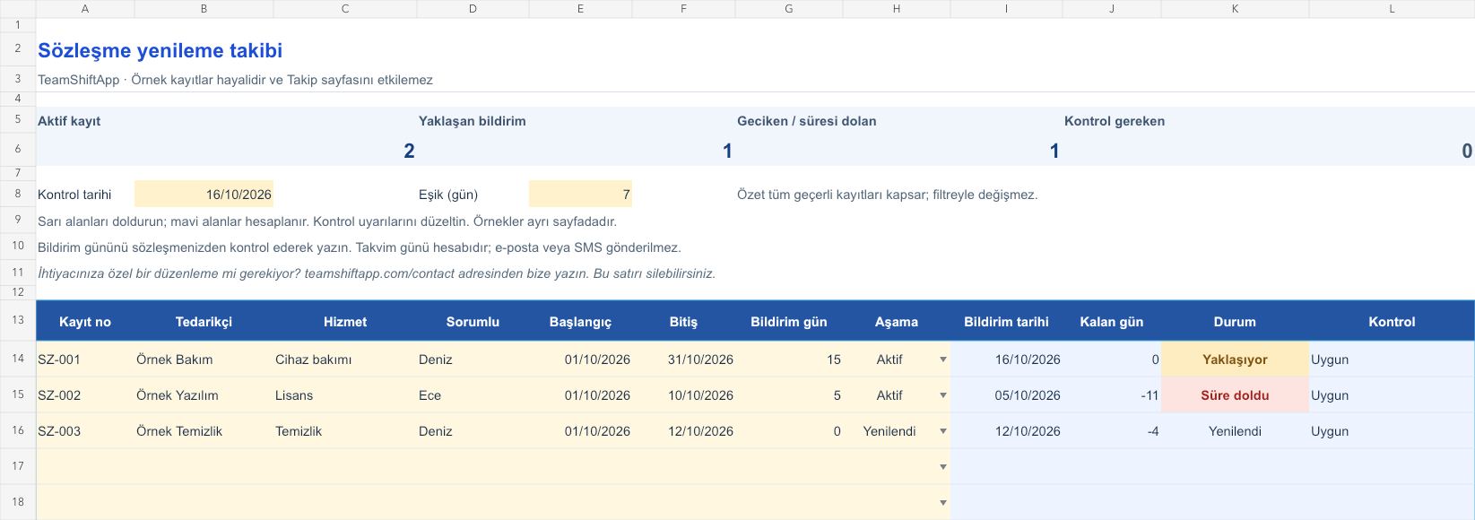
Task: Select the end date 10/10/2026 cell
Action: (683, 395)
